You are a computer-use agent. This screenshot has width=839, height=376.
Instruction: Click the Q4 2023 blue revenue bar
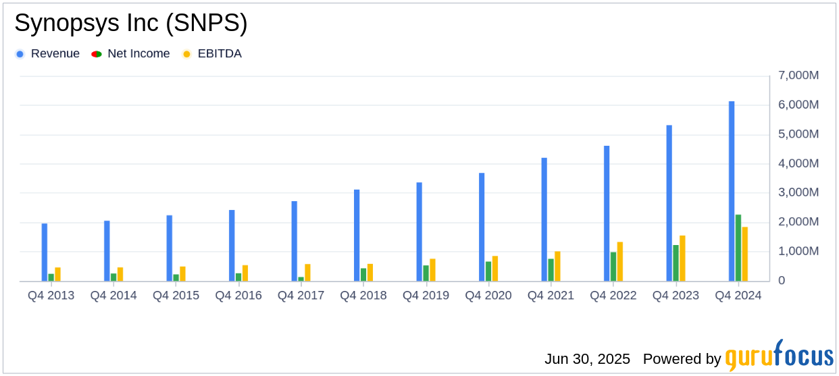pos(669,203)
